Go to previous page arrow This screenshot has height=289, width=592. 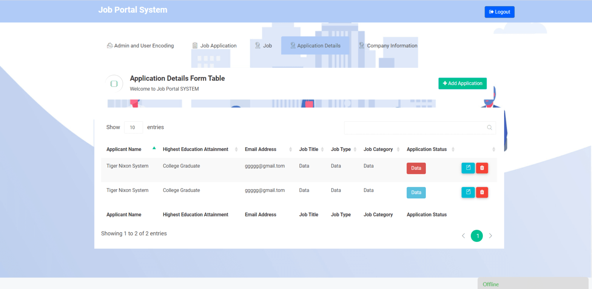coord(463,236)
